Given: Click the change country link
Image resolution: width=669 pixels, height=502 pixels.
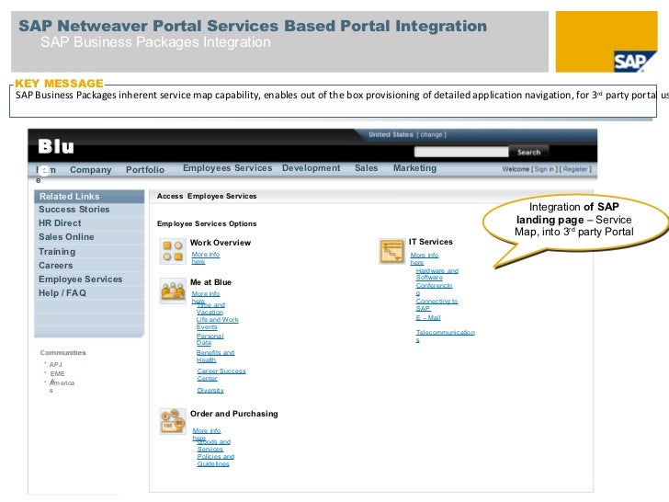Looking at the screenshot, I should [431, 135].
